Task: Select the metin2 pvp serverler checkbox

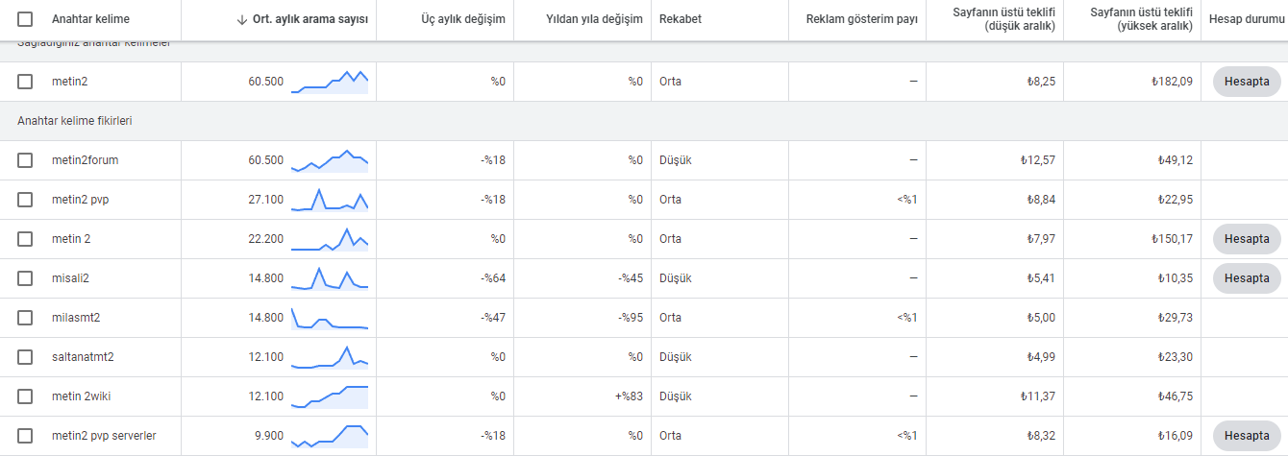Action: (25, 436)
